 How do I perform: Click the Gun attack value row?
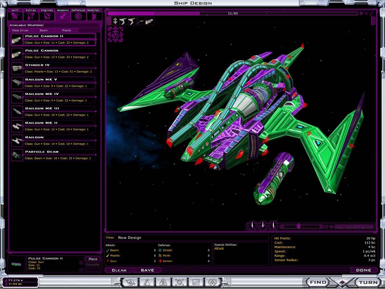pyautogui.click(x=131, y=261)
